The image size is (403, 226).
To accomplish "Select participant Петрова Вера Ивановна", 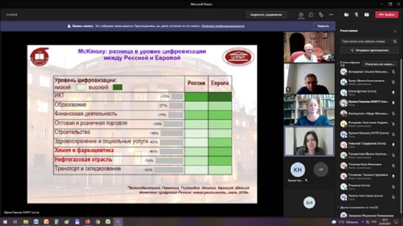I will click(x=368, y=166).
